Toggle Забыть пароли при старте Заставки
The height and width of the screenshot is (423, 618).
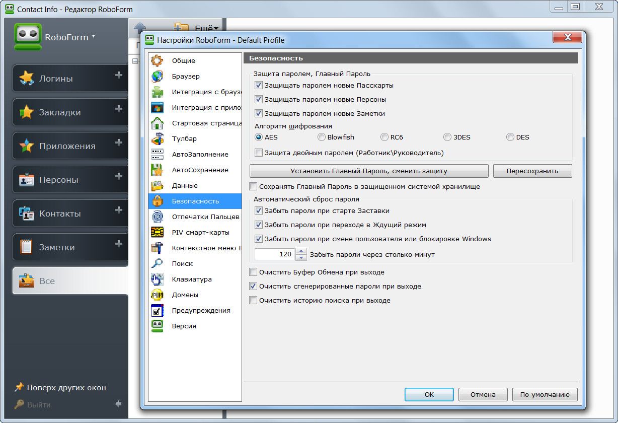coord(259,210)
